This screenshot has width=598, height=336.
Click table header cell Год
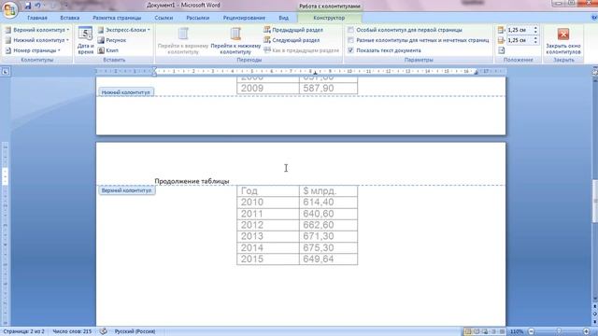click(268, 190)
